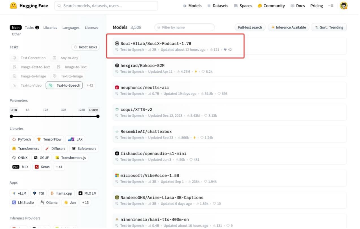Viewport: 360px width, 229px height.
Task: Click the Reset Tasks button
Action: pos(86,47)
